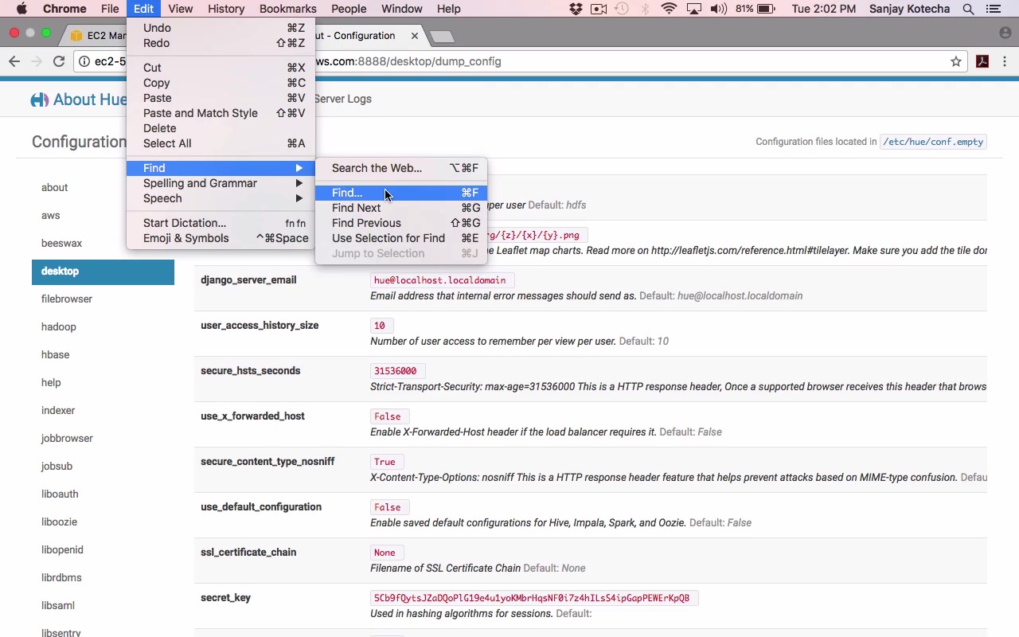
Task: Click Use Selection for Find
Action: [x=388, y=238]
